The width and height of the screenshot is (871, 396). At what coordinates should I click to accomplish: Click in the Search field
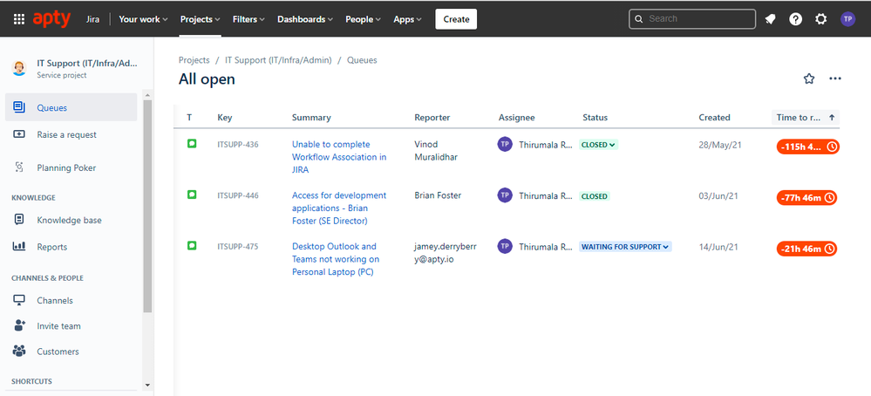tap(692, 19)
